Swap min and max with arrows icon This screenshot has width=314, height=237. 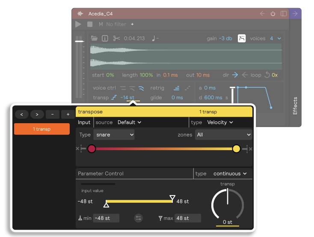tap(138, 218)
